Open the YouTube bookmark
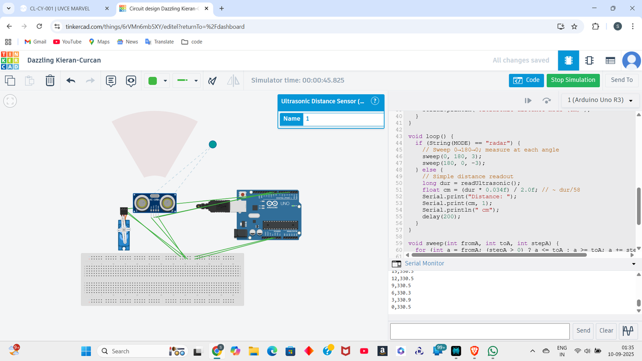Viewport: 642px width, 361px height. (x=67, y=42)
